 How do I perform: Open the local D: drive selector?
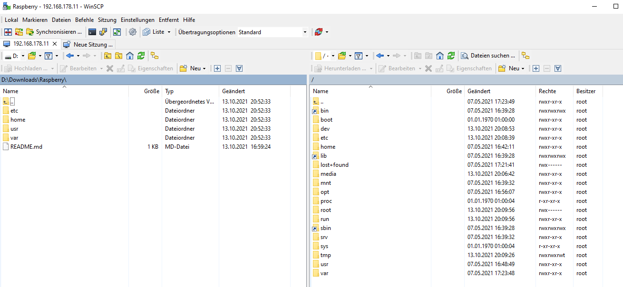tap(14, 56)
